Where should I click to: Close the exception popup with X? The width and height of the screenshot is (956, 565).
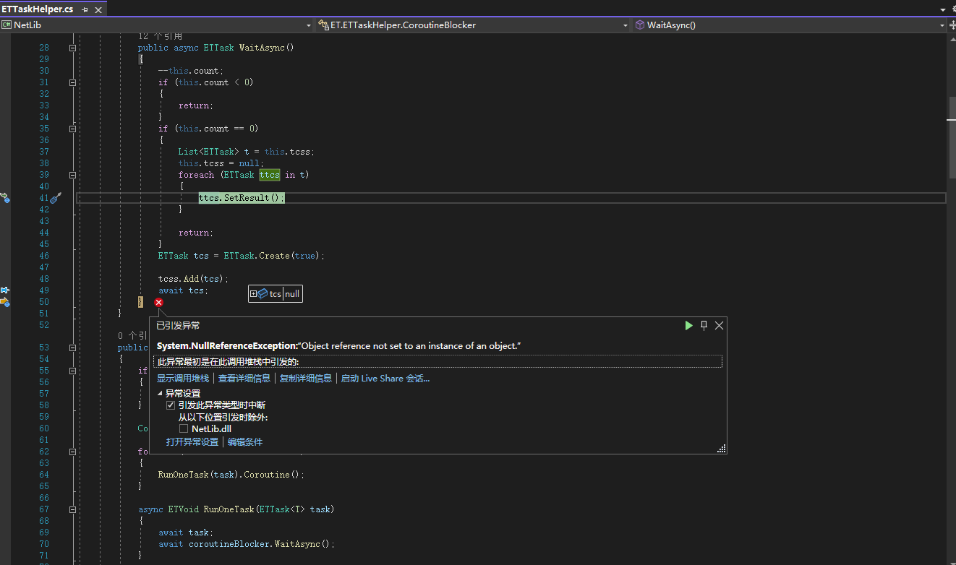coord(719,326)
